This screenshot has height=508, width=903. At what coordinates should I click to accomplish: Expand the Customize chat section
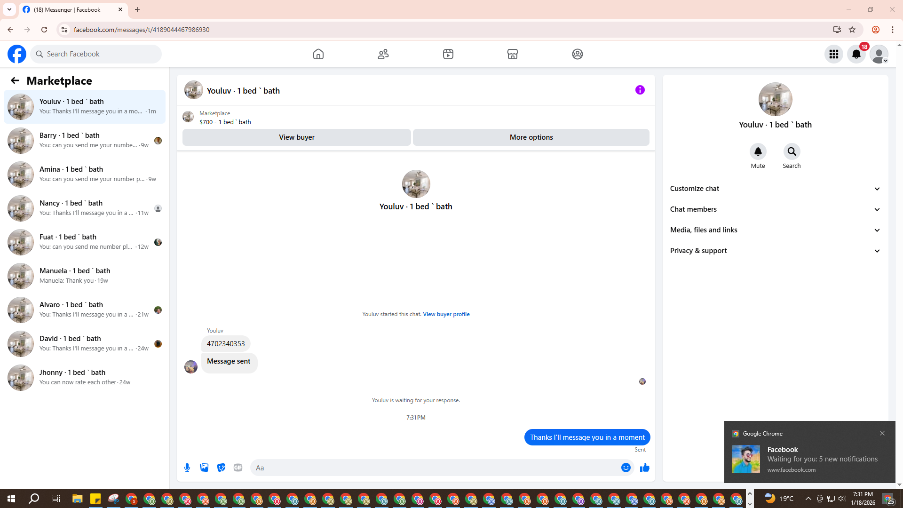(775, 189)
